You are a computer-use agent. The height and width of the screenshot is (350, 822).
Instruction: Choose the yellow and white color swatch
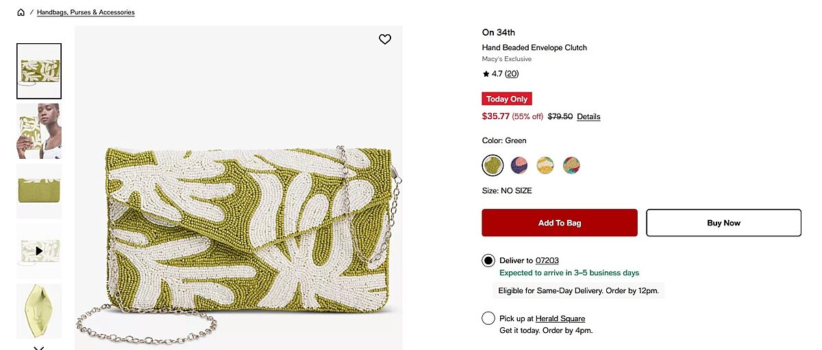[x=545, y=165]
